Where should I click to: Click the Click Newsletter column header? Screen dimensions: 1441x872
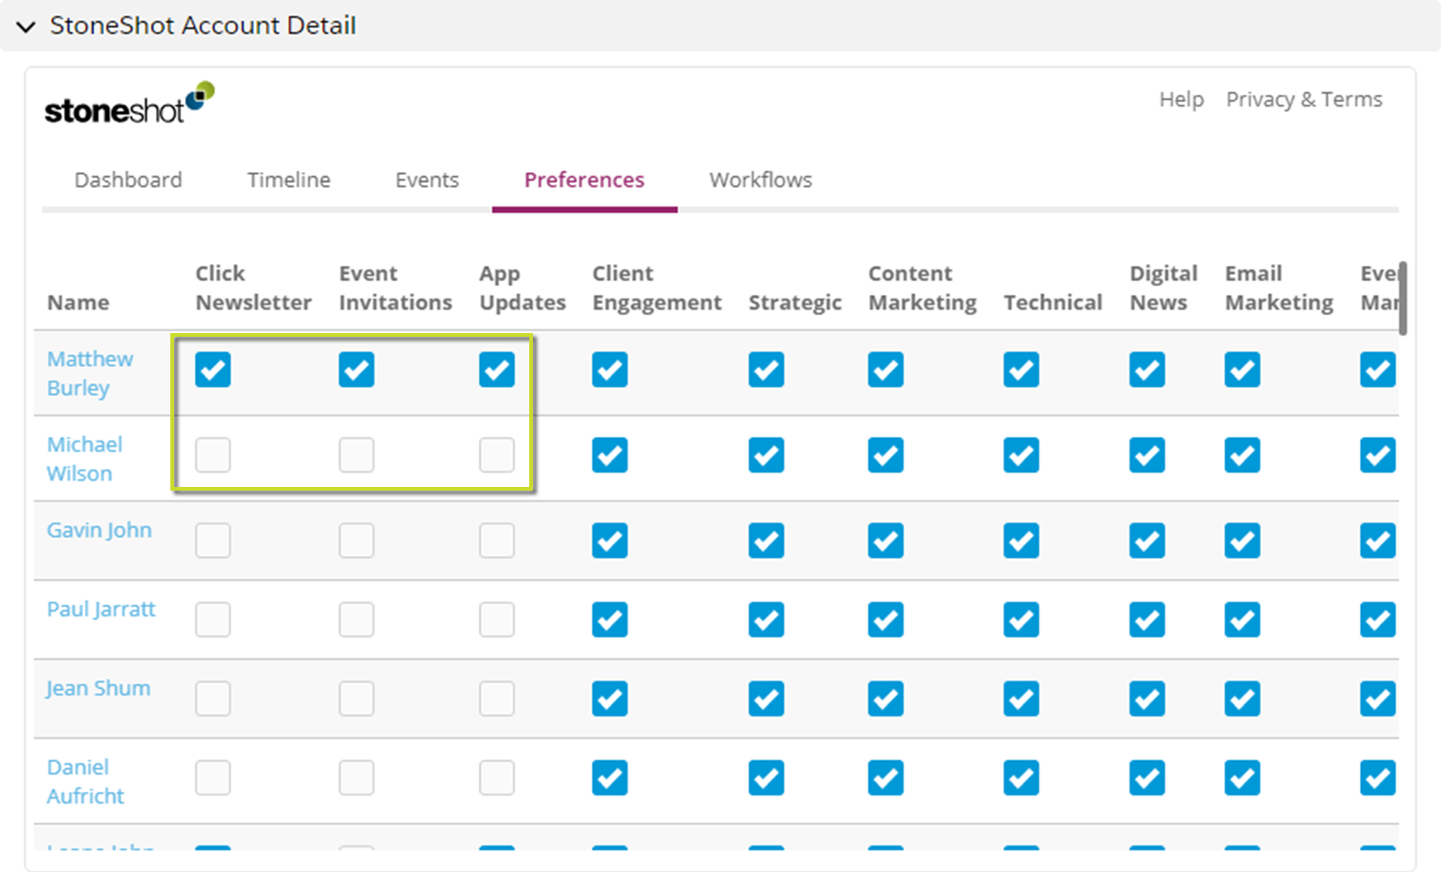(253, 288)
